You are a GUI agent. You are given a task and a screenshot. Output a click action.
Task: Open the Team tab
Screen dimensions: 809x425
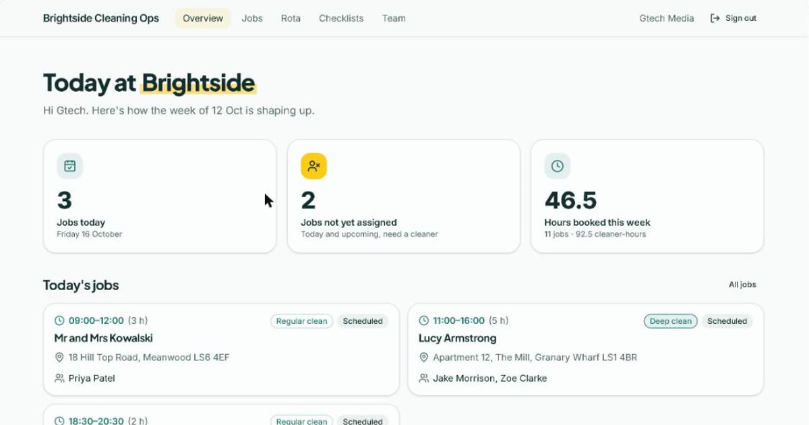tap(394, 18)
